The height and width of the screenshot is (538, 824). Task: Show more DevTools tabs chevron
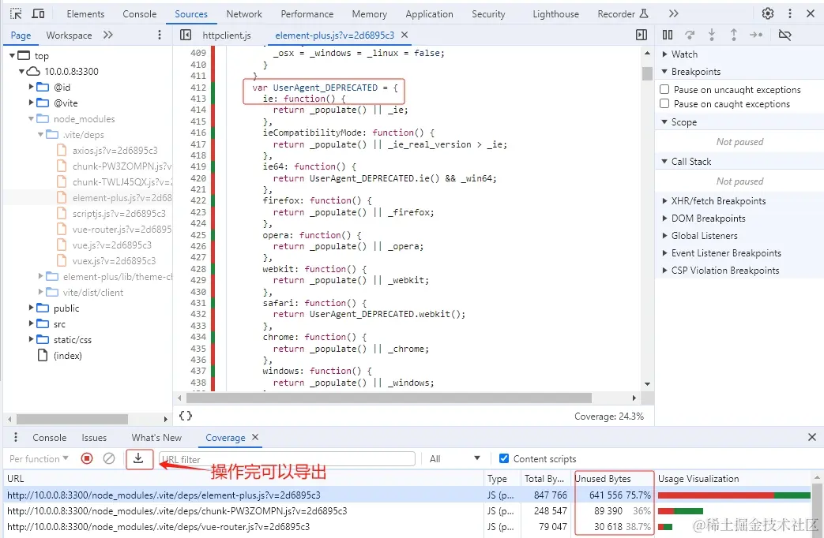point(674,13)
